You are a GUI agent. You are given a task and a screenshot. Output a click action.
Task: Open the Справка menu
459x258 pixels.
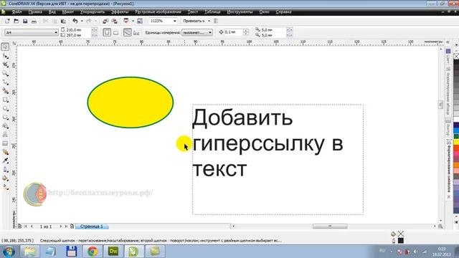(x=283, y=12)
